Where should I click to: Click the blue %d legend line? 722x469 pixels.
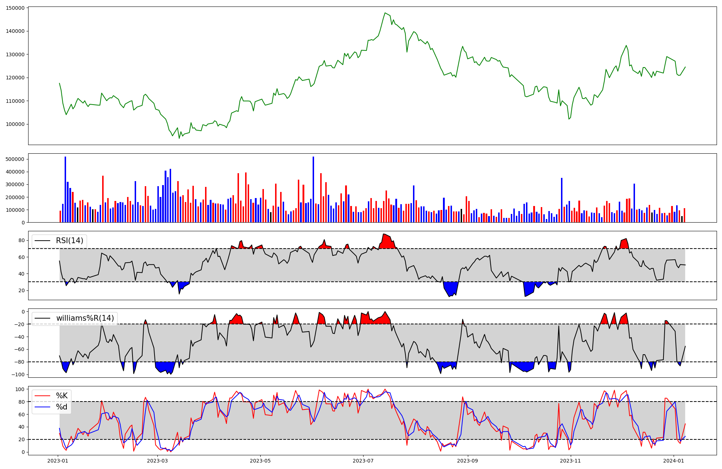tap(42, 407)
